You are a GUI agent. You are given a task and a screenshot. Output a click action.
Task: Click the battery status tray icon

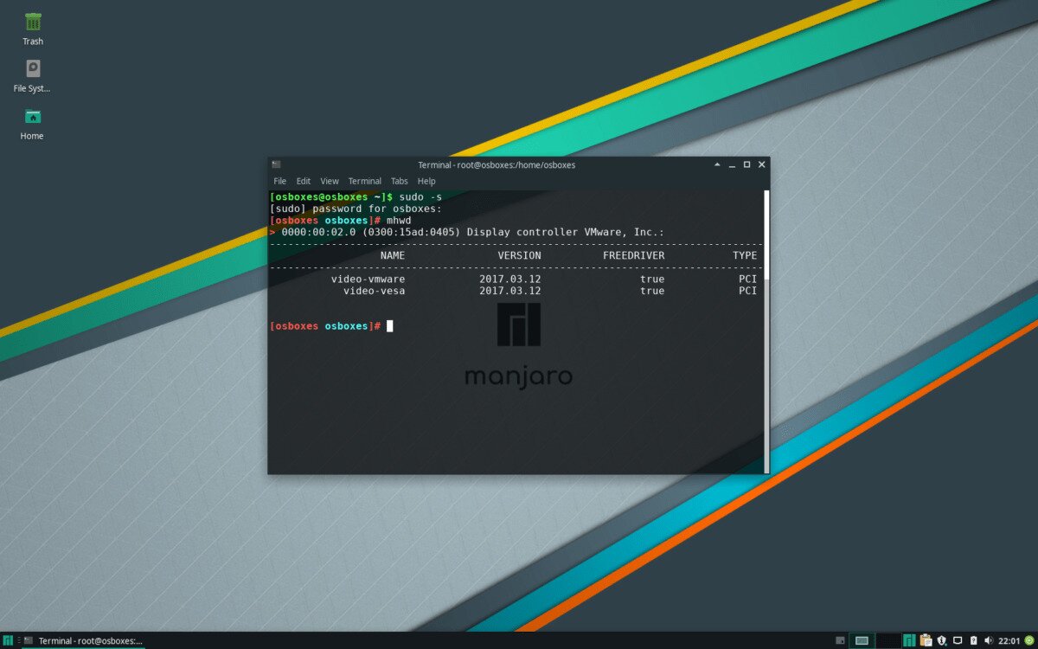[x=973, y=640]
